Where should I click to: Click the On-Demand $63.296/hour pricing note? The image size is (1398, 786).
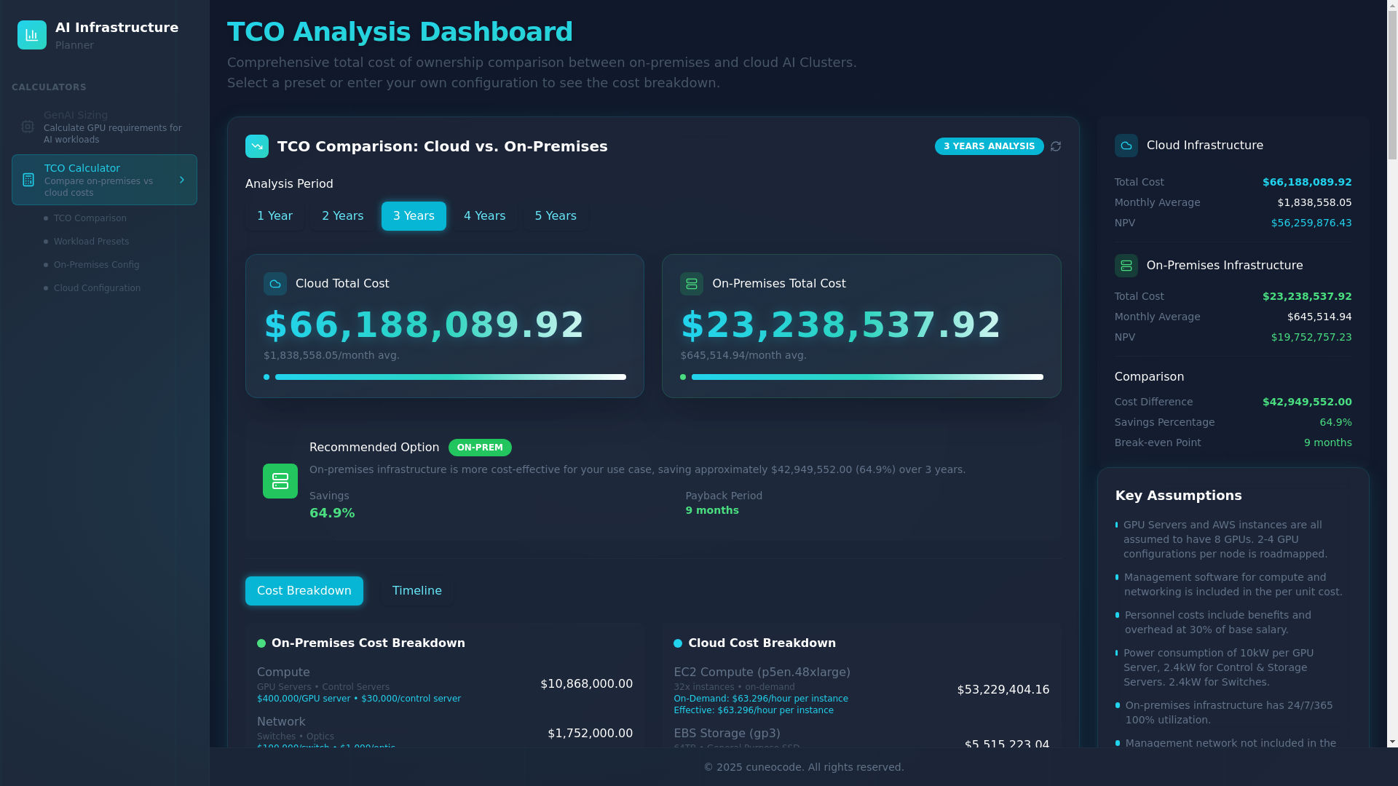click(761, 699)
